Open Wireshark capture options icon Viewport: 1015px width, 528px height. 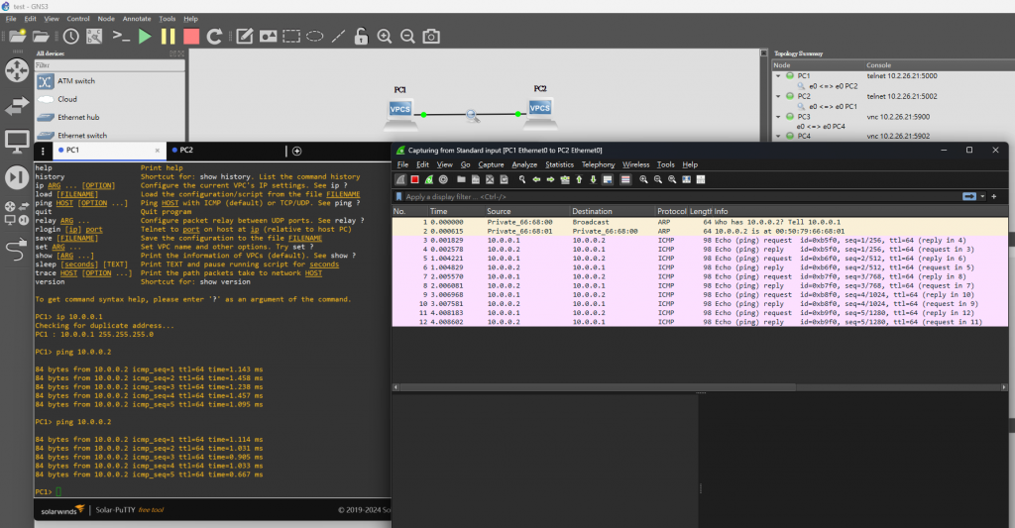click(443, 180)
